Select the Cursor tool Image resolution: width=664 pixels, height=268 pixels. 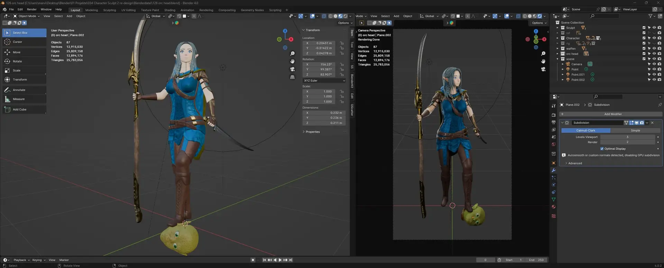(x=17, y=42)
